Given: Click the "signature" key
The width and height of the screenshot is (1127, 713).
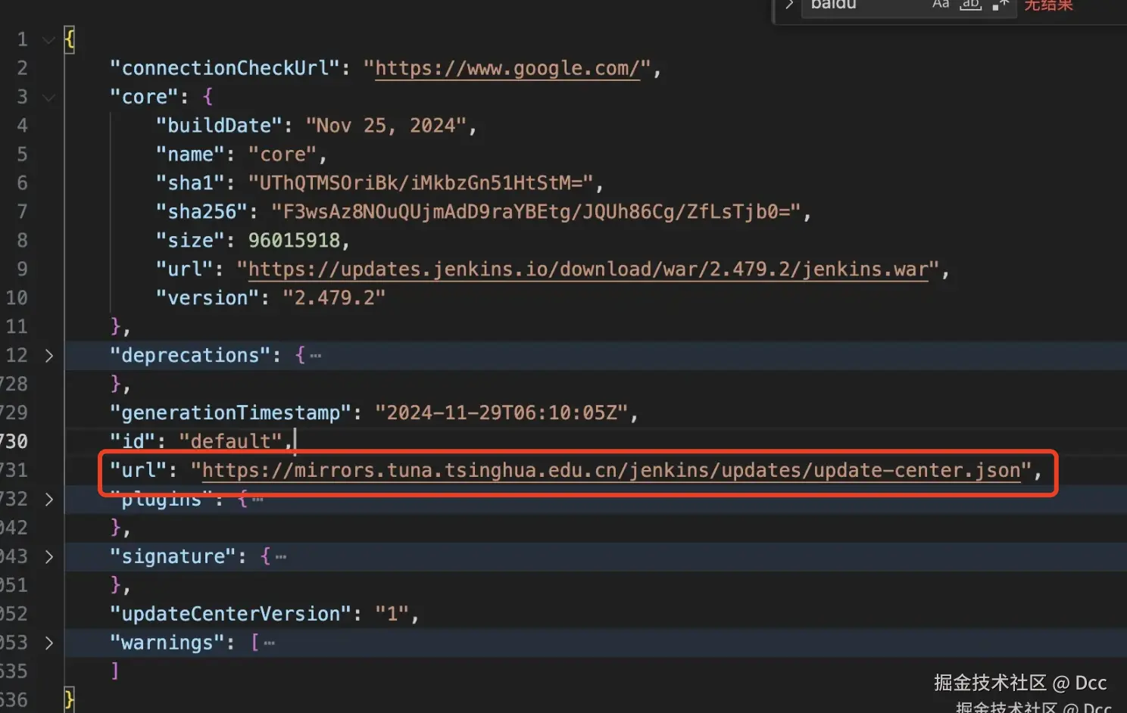Looking at the screenshot, I should point(173,557).
